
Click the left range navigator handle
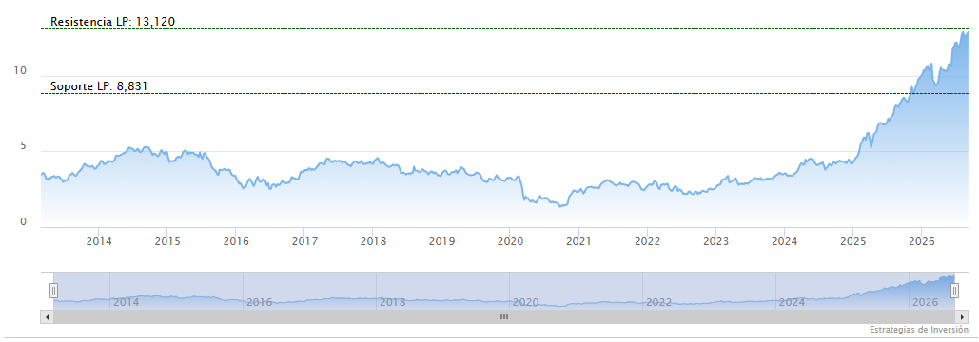point(53,291)
